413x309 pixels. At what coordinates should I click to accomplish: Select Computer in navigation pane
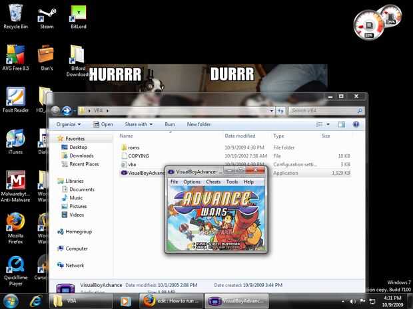click(77, 249)
